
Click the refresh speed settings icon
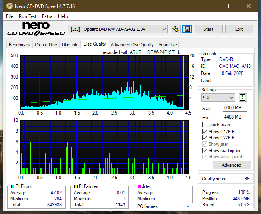[243, 97]
